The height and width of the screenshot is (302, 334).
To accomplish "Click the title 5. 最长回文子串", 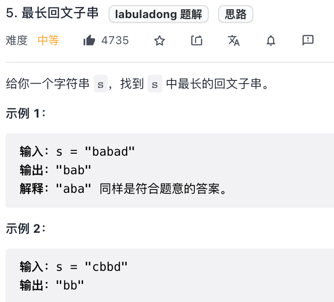I will 52,13.
